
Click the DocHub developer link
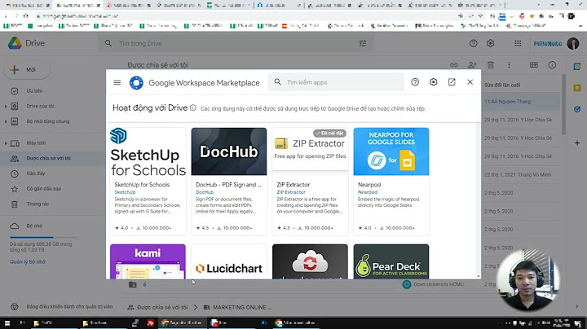(x=205, y=192)
